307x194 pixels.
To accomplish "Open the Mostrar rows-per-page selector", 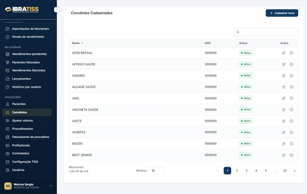I will tap(157, 171).
